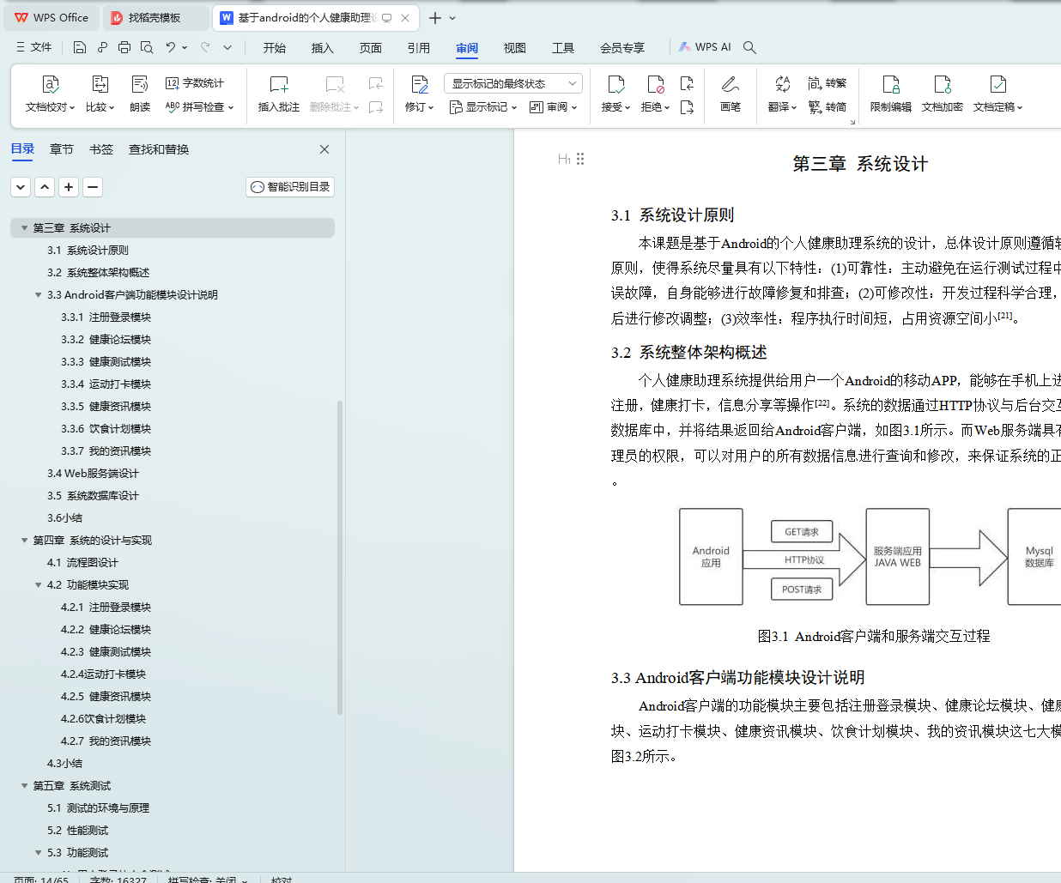Click the search magnifier icon
Screen dimensions: 1061x883
click(749, 47)
